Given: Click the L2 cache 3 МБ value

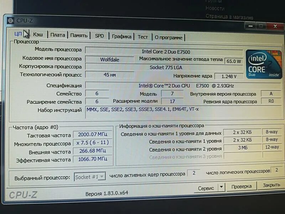Looking at the screenshot, I should pos(243,148).
